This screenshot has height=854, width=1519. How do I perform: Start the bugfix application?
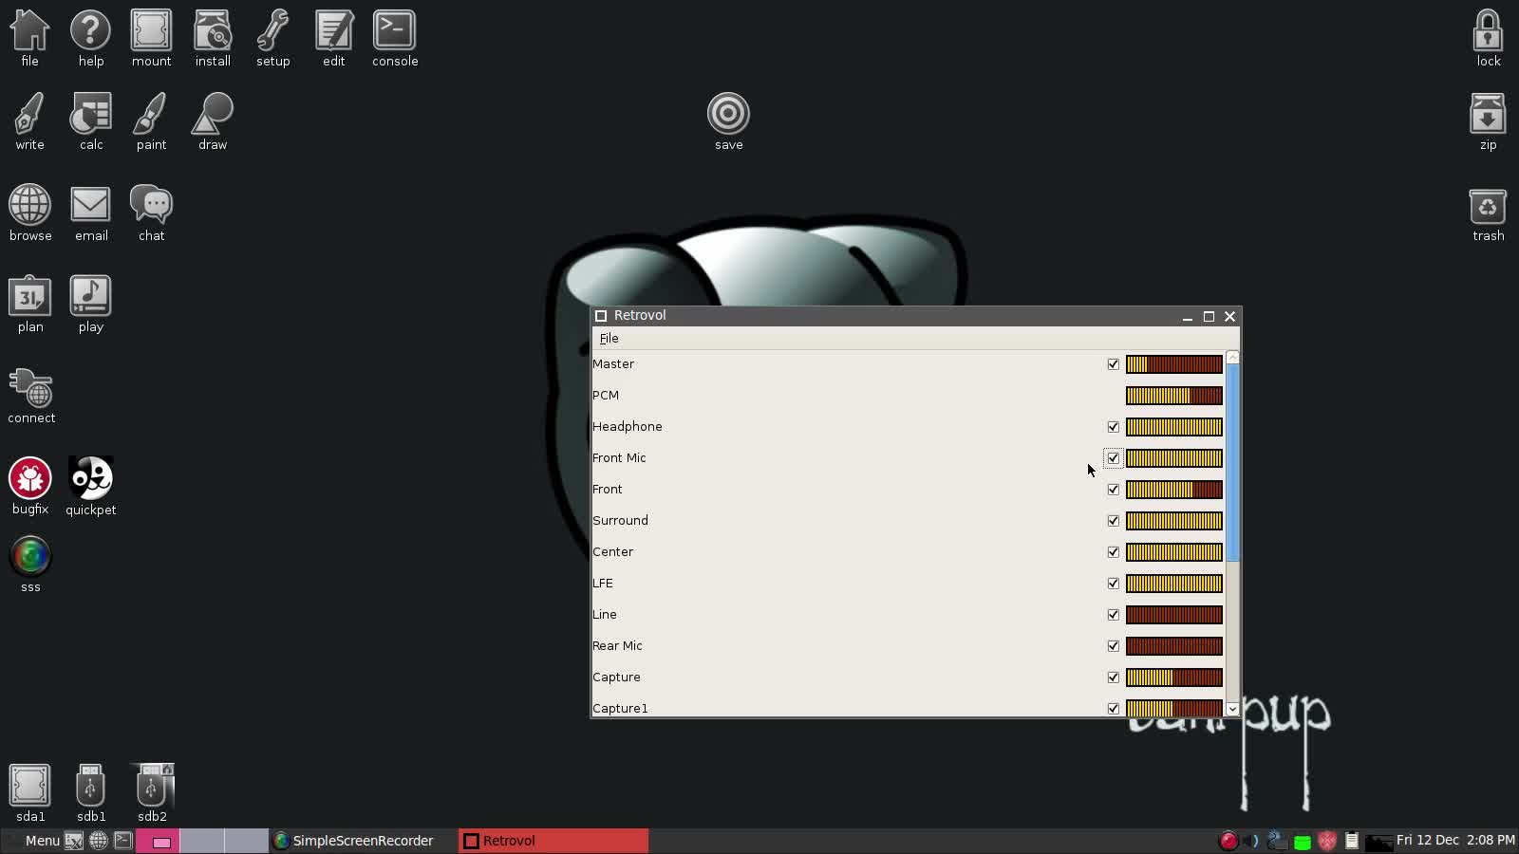tap(29, 479)
